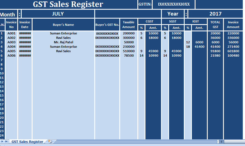
Task: Select Ravi Sales in row A002
Action: [63, 38]
